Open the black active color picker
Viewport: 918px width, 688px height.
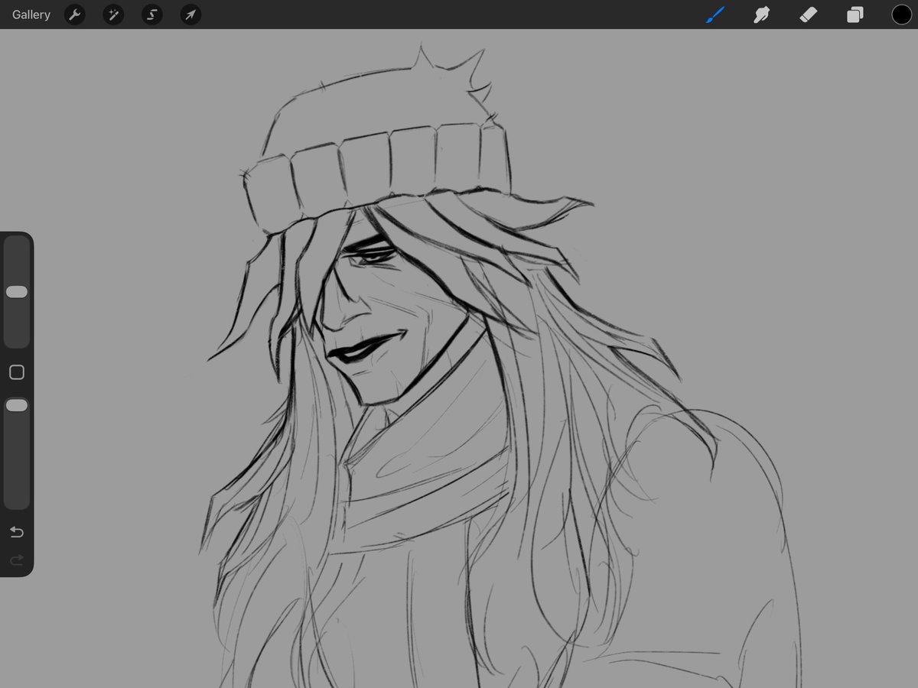(901, 15)
